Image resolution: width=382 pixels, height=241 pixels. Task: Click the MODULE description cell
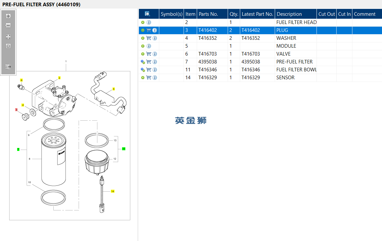click(x=296, y=46)
